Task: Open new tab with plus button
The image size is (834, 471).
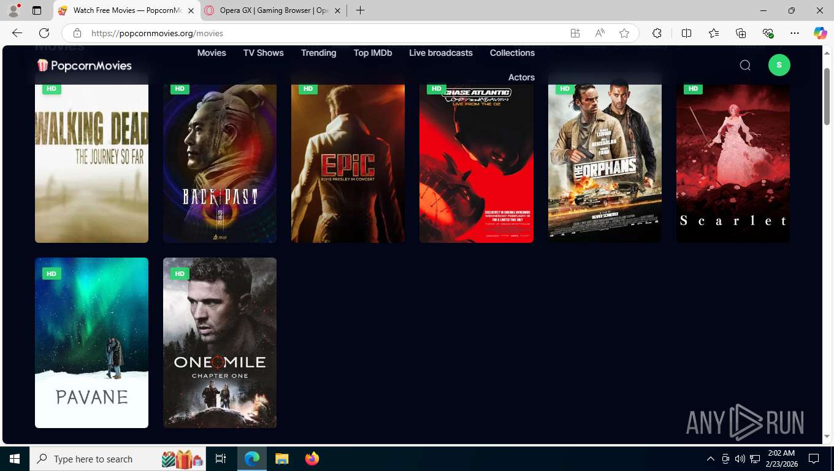Action: [x=360, y=10]
